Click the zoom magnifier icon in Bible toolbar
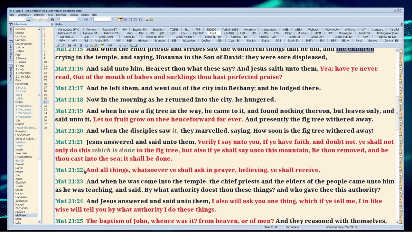 coord(119,45)
